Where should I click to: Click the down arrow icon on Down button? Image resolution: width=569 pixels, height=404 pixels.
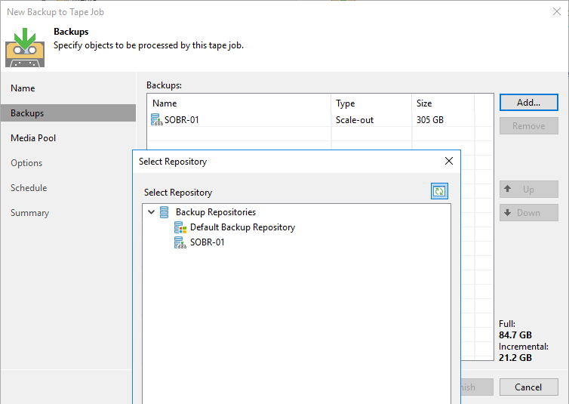(x=508, y=213)
